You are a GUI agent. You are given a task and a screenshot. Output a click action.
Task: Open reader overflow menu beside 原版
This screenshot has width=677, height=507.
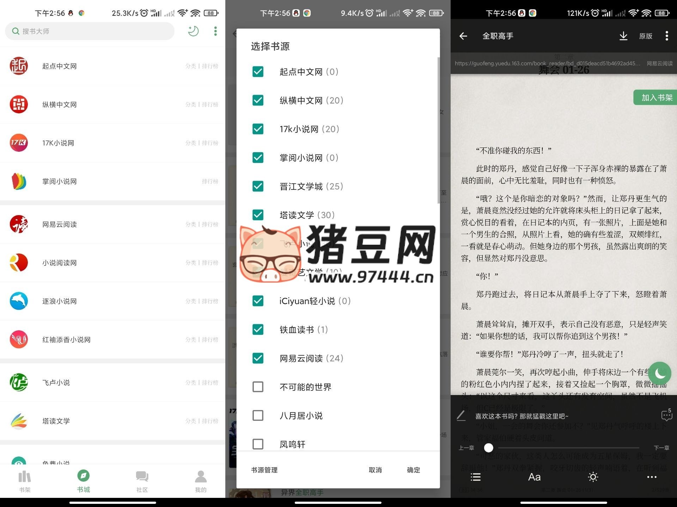[x=666, y=36]
